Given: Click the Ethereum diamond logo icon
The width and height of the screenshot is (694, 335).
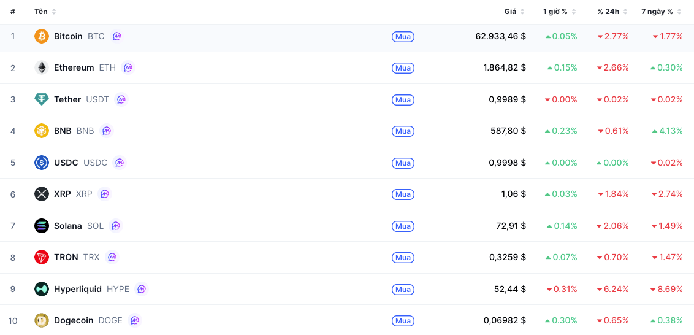Looking at the screenshot, I should 42,67.
